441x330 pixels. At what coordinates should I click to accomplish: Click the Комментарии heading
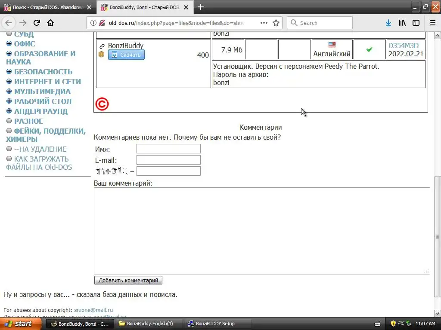click(x=261, y=127)
